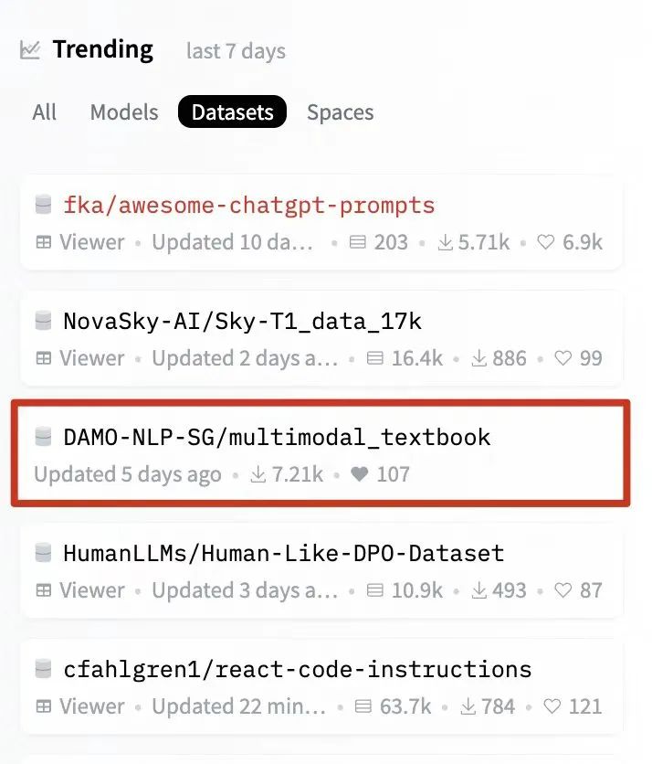
Task: Click database icon beside fka/awesome-chatgpt-prompts
Action: [x=43, y=205]
